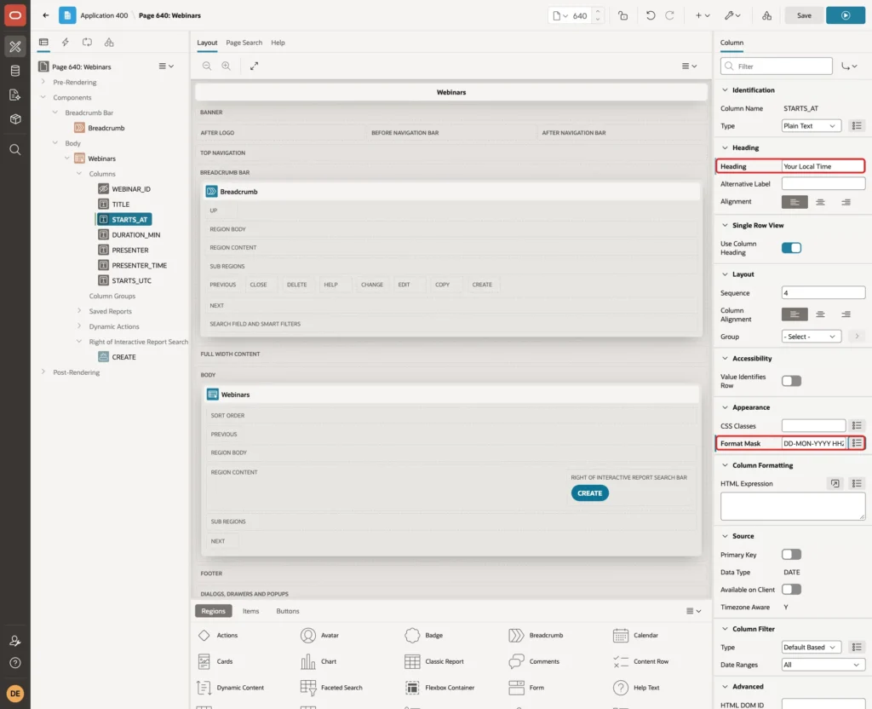Expand the layout pane to full size
This screenshot has width=872, height=709.
[x=254, y=66]
